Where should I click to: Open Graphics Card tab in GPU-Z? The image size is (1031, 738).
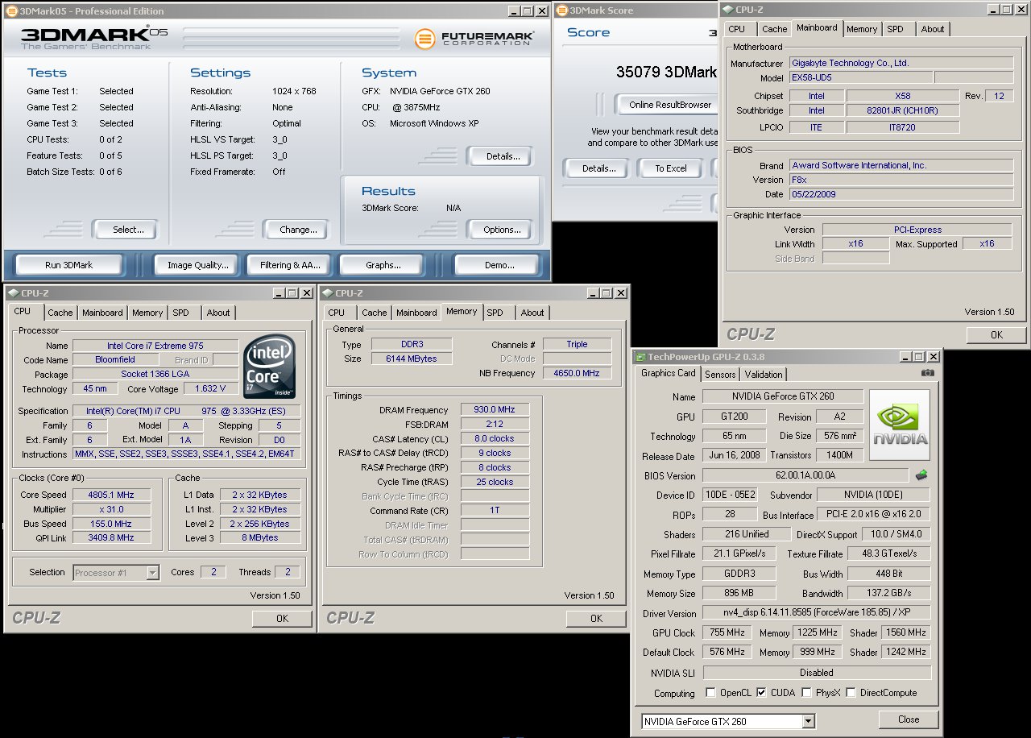coord(668,373)
